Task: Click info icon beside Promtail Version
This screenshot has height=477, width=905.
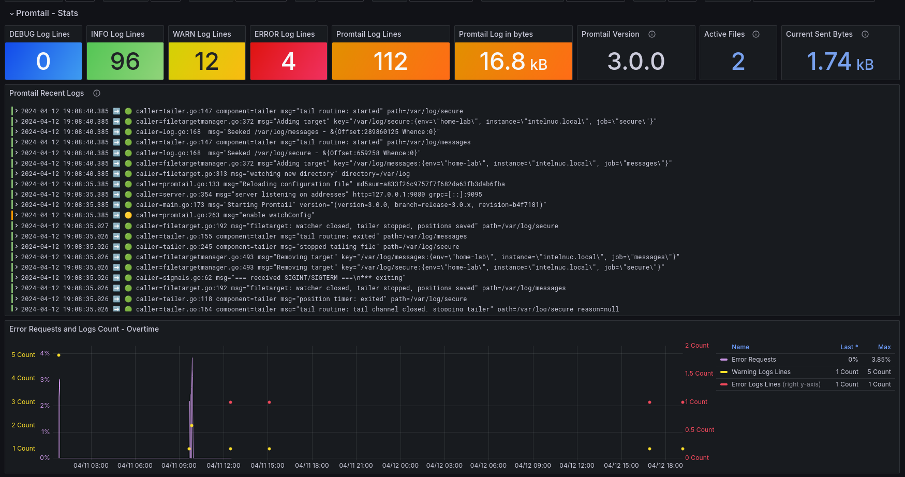Action: point(652,34)
